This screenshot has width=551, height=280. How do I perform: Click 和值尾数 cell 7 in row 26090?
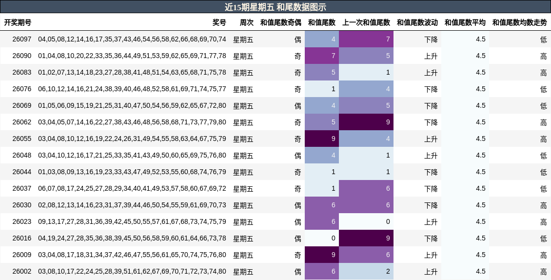tap(322, 56)
